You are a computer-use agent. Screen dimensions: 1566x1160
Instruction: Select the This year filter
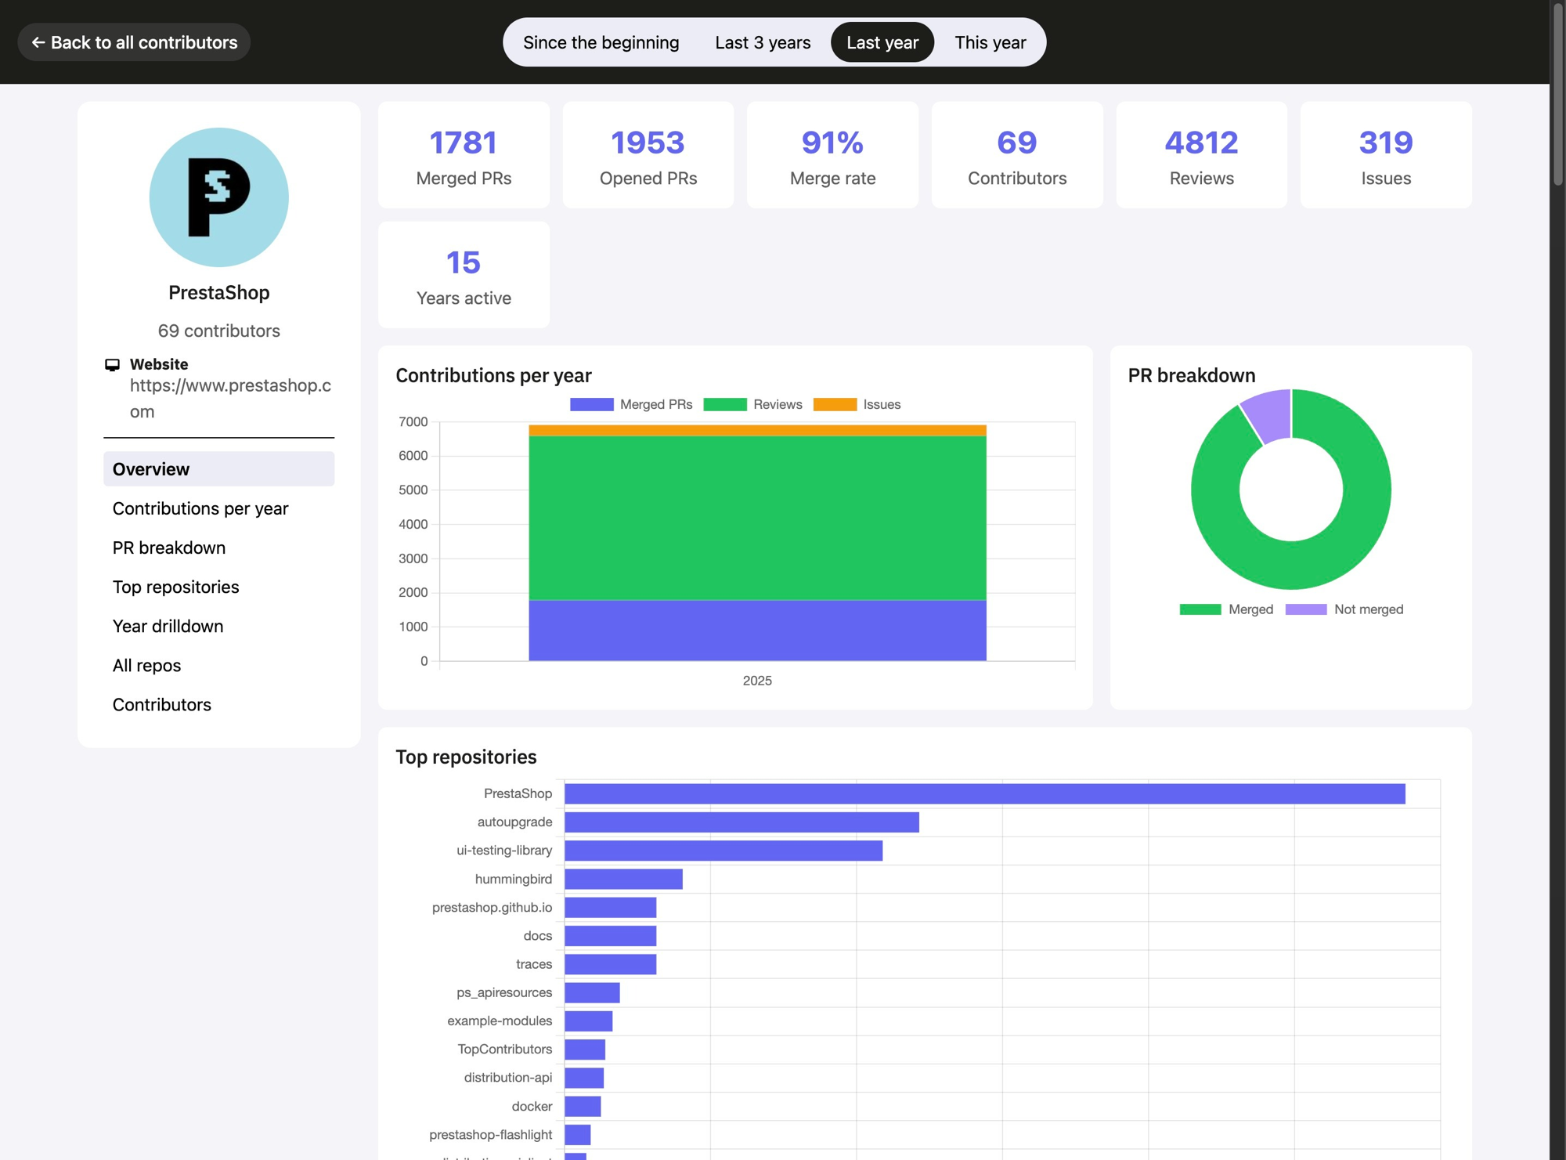990,42
